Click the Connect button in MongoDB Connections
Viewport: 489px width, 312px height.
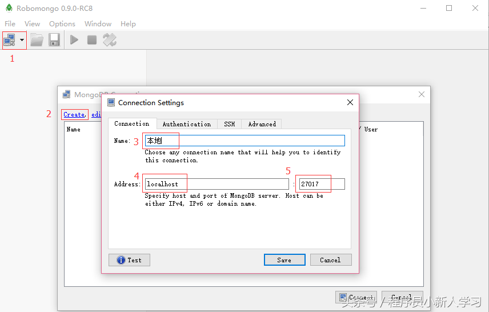click(356, 297)
